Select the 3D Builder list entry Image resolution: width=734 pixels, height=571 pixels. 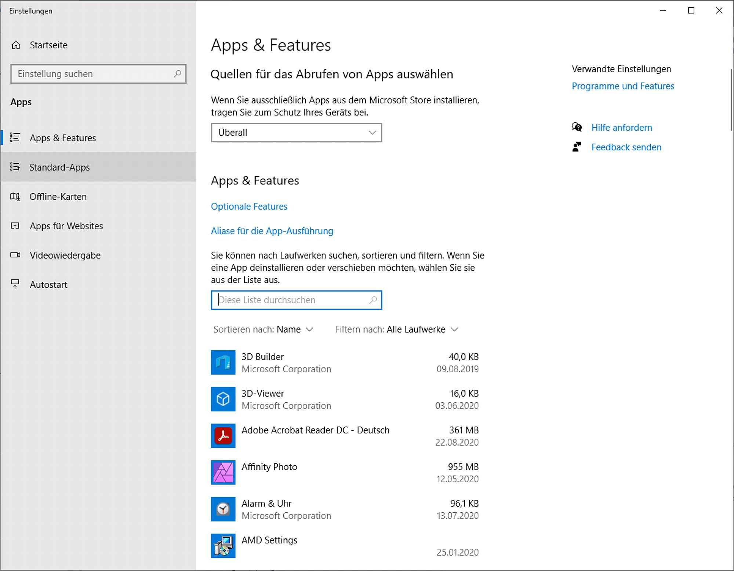[x=345, y=362]
